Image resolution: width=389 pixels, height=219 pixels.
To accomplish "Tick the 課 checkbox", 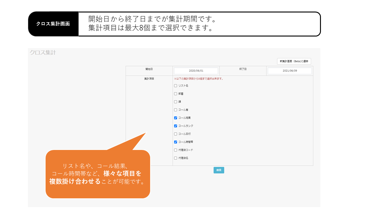I will click(x=176, y=102).
